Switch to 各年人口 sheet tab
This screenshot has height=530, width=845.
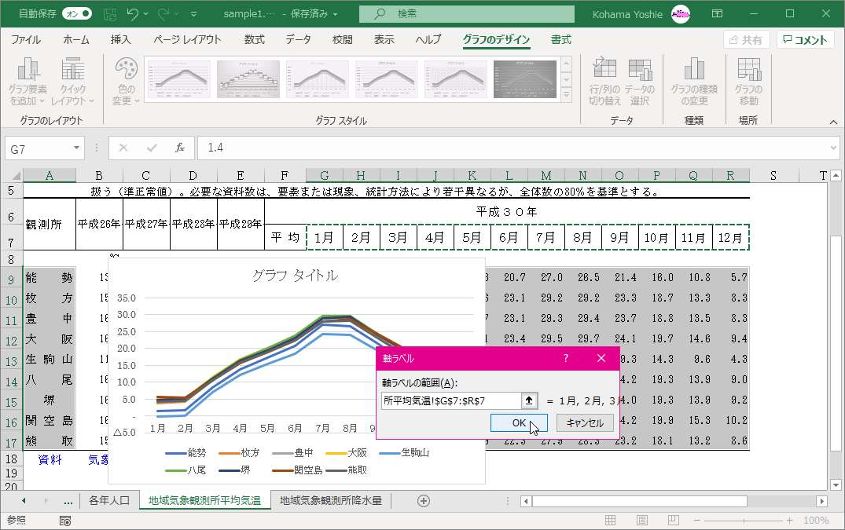(x=109, y=500)
